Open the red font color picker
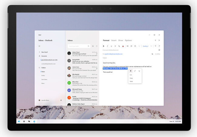197x137 pixels. [123, 46]
